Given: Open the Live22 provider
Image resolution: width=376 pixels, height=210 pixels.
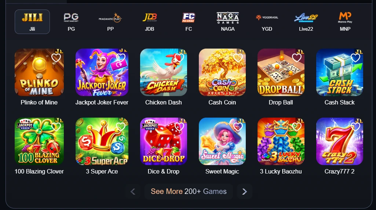Looking at the screenshot, I should [x=306, y=22].
